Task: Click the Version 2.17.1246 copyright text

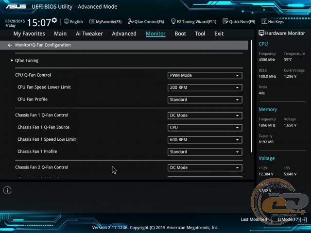Action: pos(155,228)
